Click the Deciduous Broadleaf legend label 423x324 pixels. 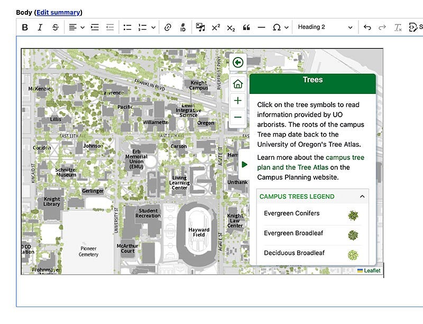pos(294,253)
